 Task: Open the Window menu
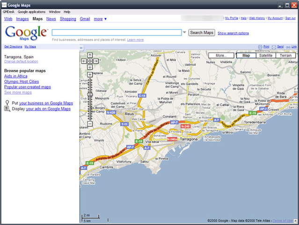point(55,12)
